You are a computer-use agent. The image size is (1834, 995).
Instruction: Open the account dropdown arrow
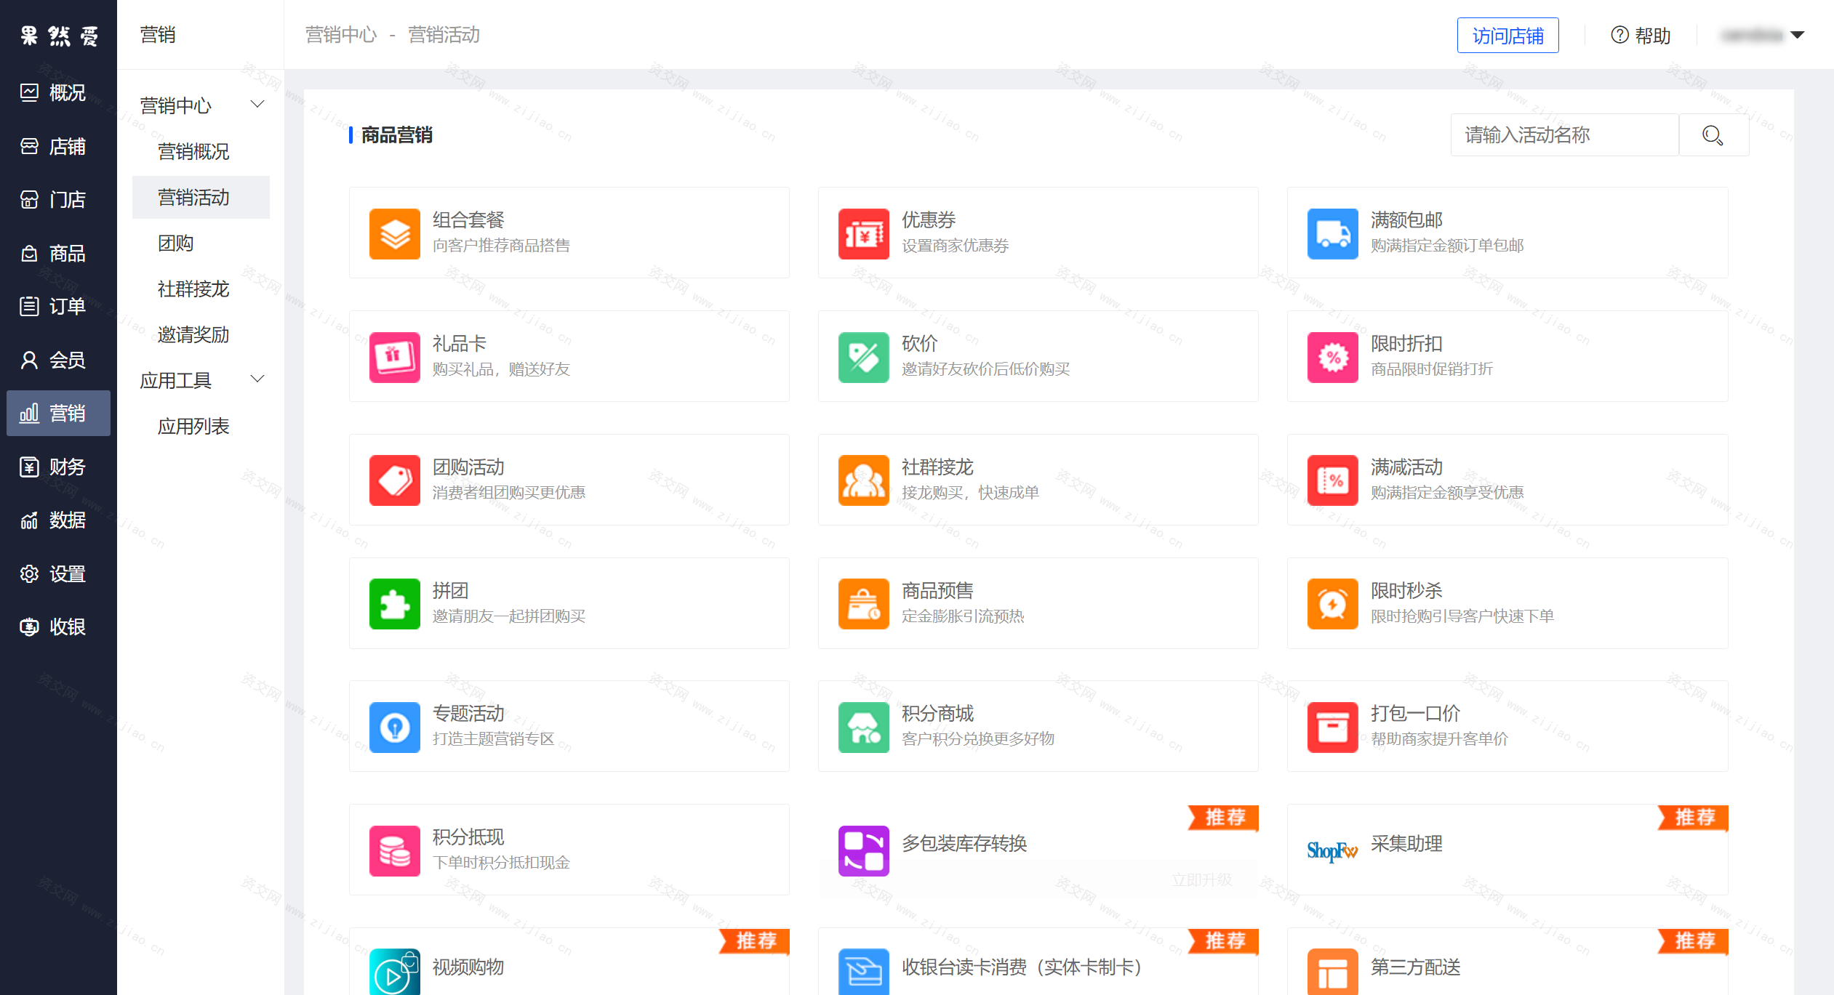point(1797,35)
